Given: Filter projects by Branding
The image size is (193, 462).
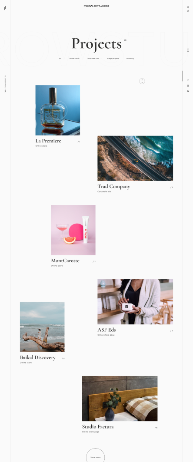Looking at the screenshot, I should 130,58.
